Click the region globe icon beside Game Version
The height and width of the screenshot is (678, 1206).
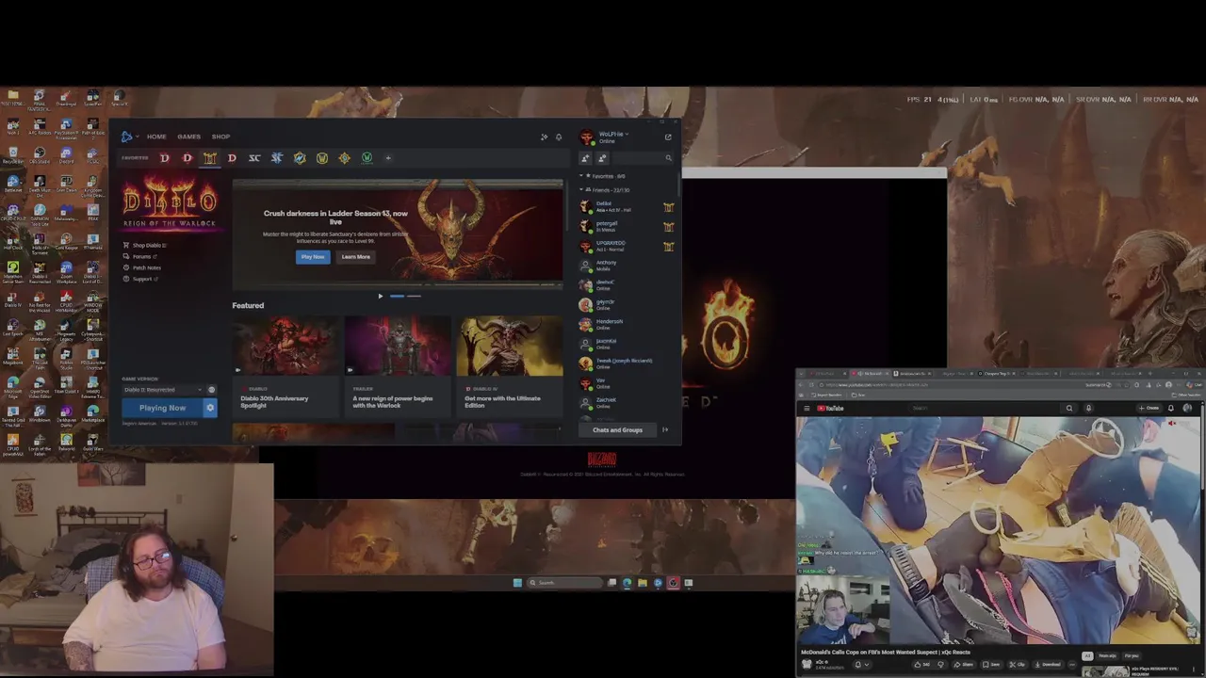(211, 390)
